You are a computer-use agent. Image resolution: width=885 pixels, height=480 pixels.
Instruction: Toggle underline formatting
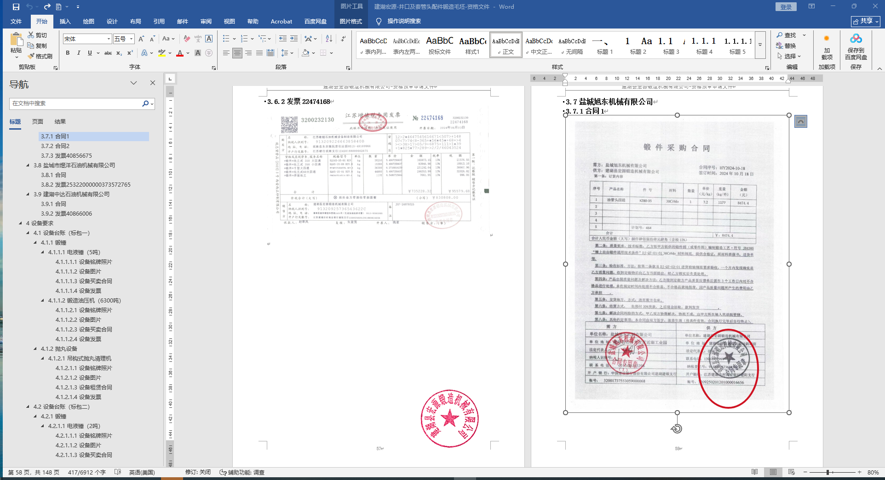(x=90, y=53)
